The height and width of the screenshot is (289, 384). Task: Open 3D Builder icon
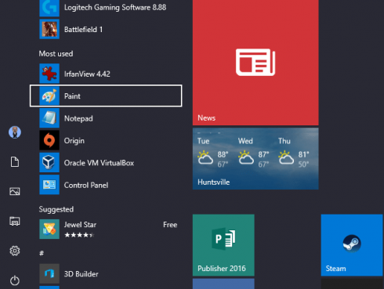tap(49, 273)
